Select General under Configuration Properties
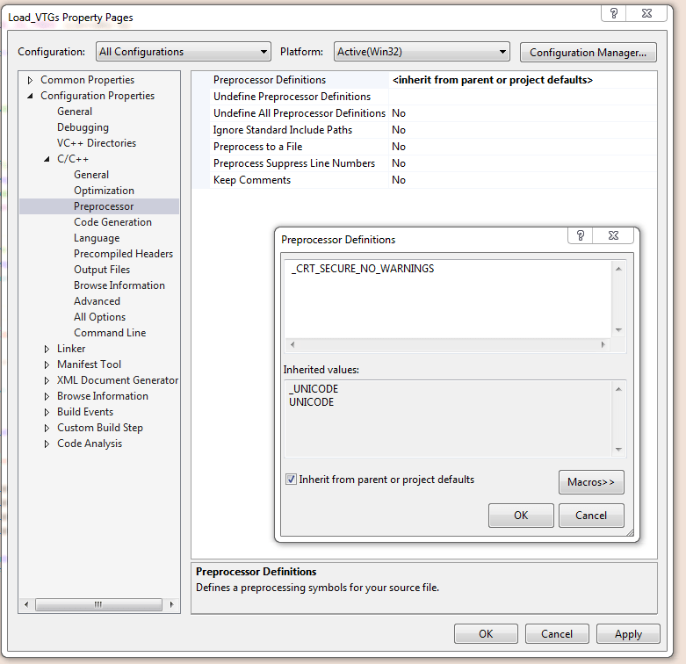The image size is (686, 664). pyautogui.click(x=75, y=112)
